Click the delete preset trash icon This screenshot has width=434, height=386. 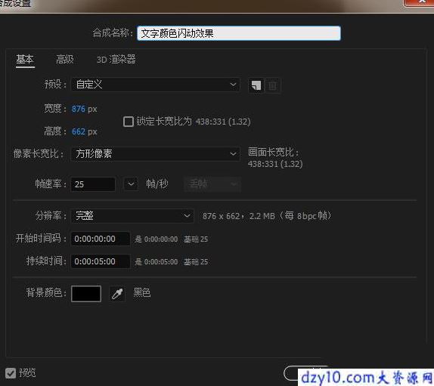coord(273,85)
